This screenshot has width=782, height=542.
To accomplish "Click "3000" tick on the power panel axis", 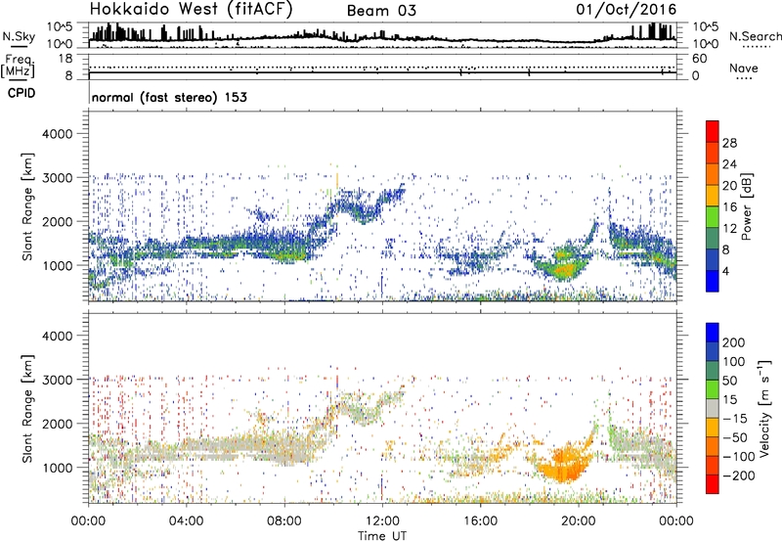I will 58,178.
